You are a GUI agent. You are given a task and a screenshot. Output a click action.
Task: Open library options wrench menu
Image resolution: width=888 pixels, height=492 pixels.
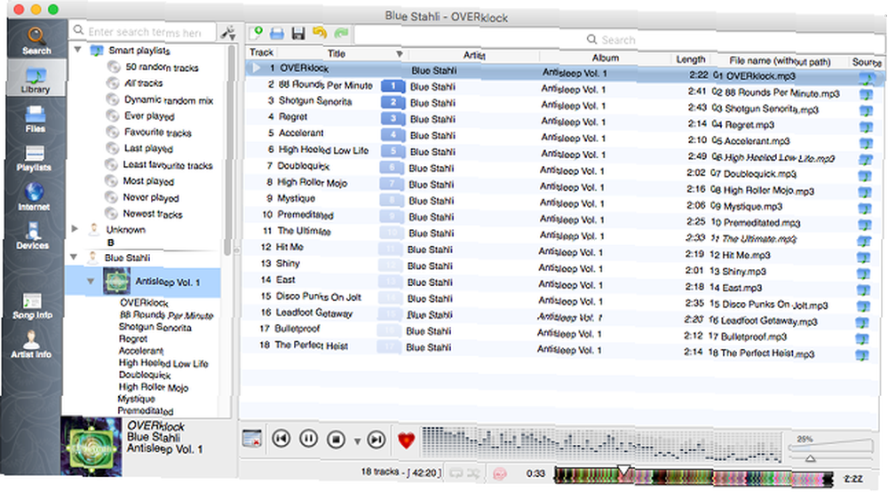(x=227, y=33)
